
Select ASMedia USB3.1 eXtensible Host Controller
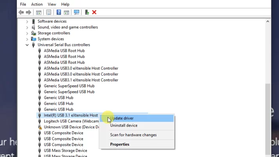click(81, 80)
